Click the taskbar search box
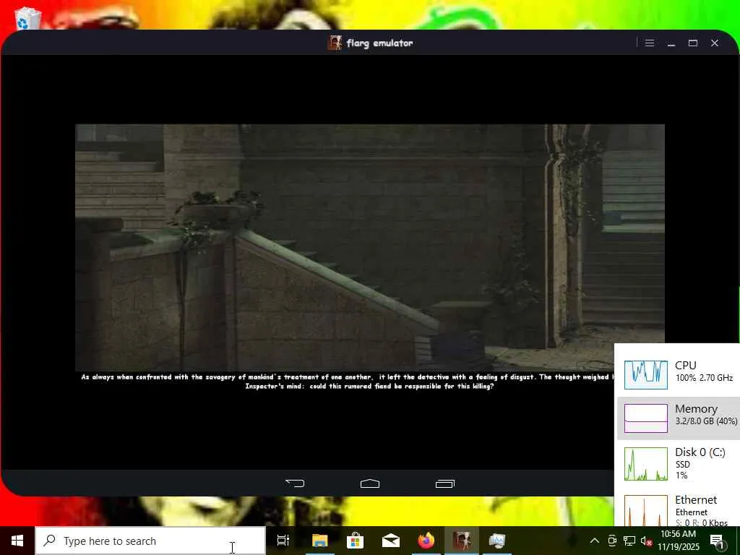This screenshot has height=555, width=740. tap(150, 541)
